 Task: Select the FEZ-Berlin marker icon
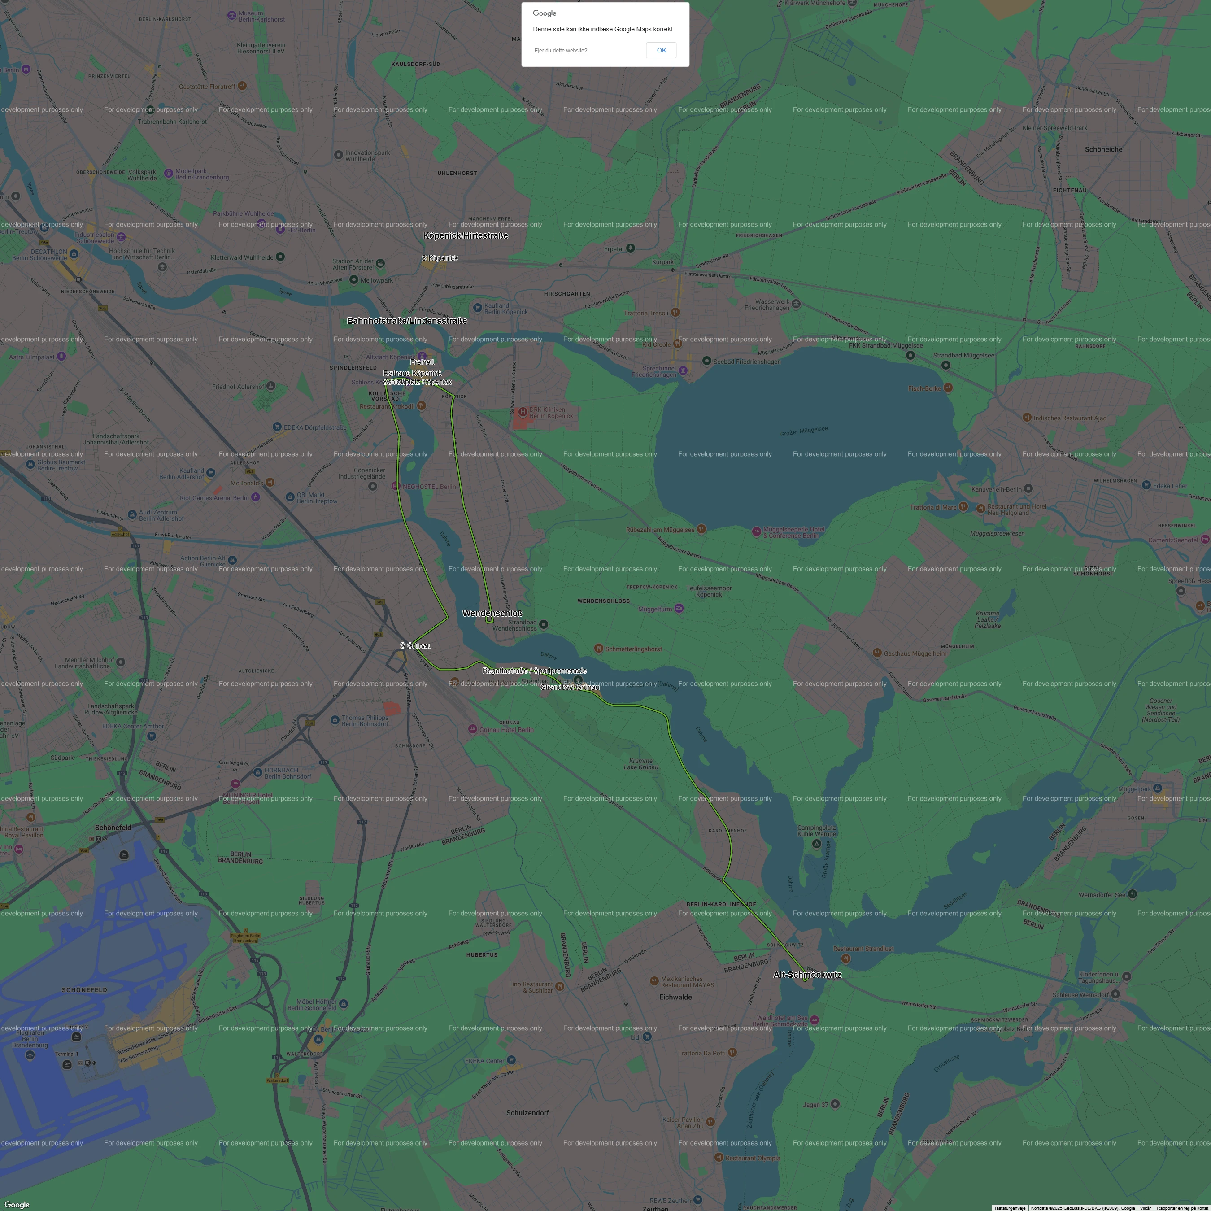(280, 230)
